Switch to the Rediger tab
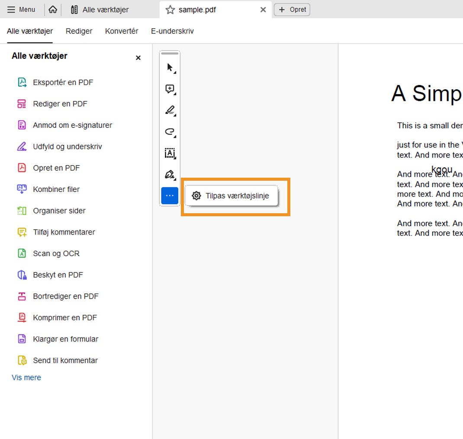This screenshot has height=439, width=463. coord(79,31)
